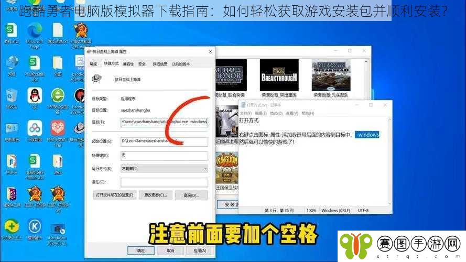Open the Details (详细信息) tab
Screen dimensions: 466x262
pos(160,64)
